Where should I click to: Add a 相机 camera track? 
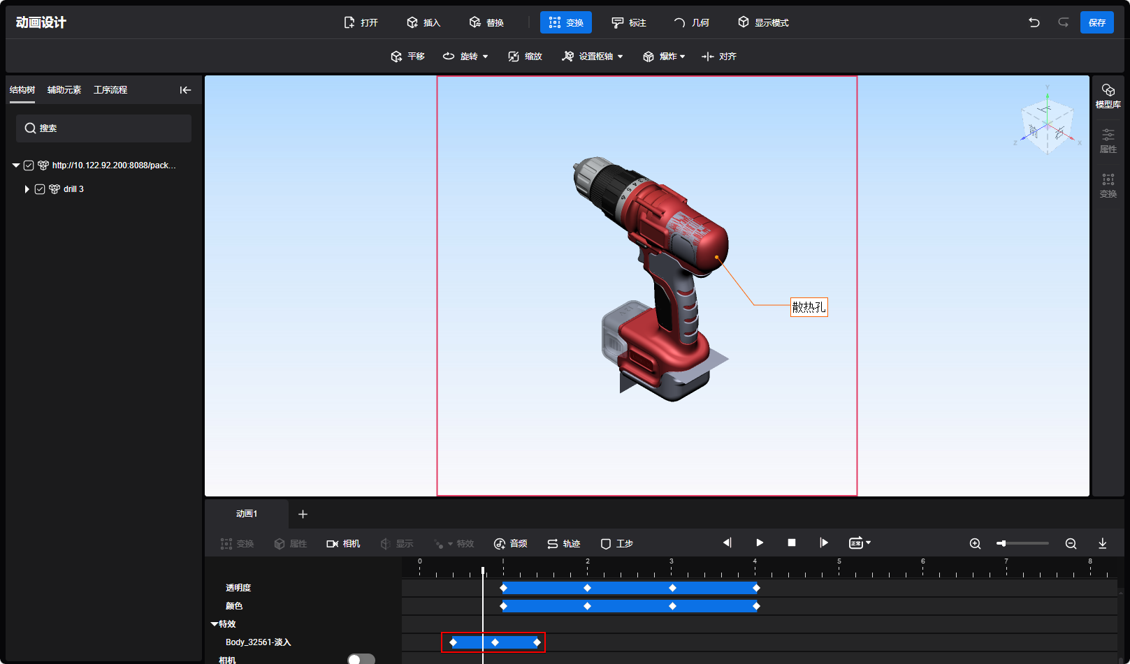coord(343,543)
